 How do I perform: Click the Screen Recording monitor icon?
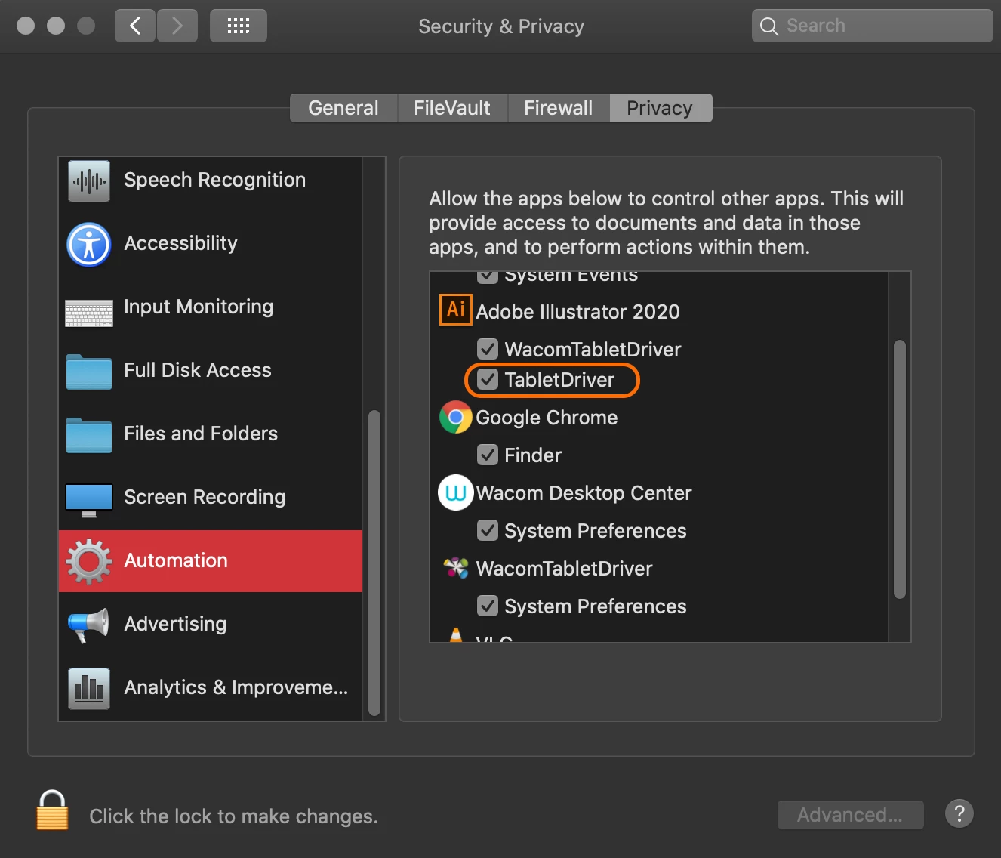click(x=89, y=500)
